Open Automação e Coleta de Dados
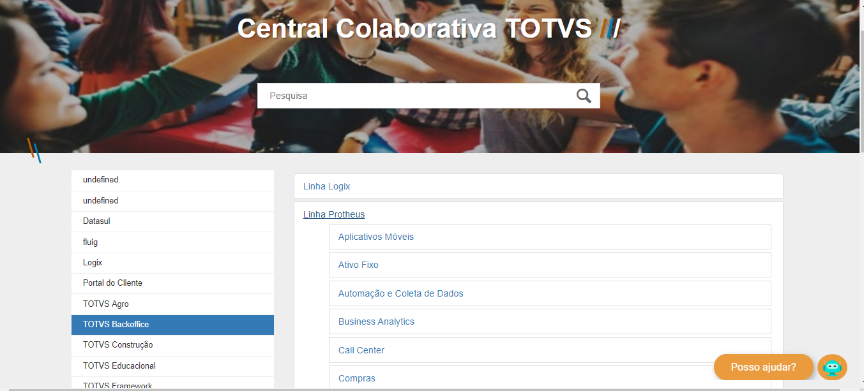The height and width of the screenshot is (391, 864). (550, 293)
